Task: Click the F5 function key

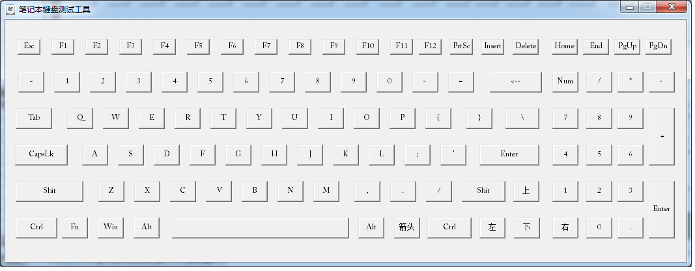Action: [x=198, y=46]
